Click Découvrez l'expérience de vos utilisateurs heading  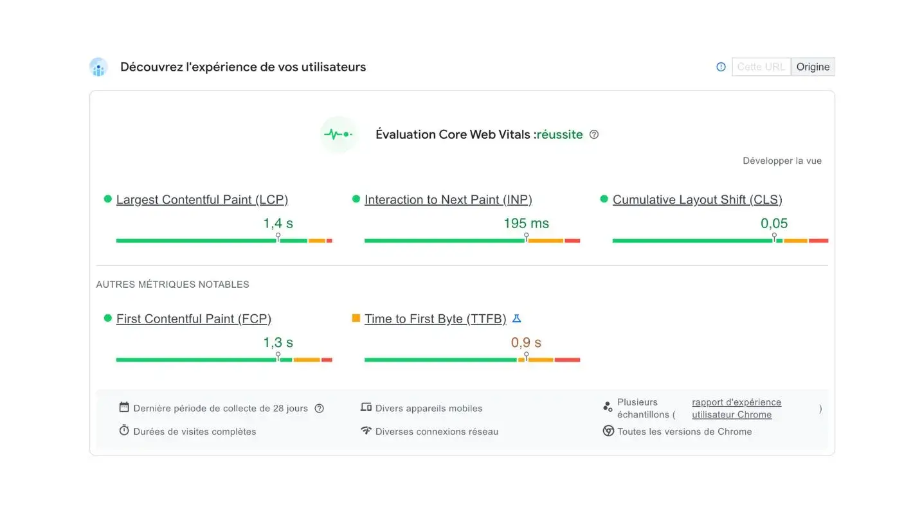243,67
